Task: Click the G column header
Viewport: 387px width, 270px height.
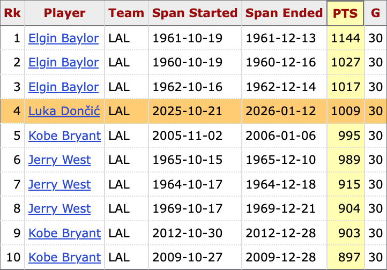Action: point(375,13)
